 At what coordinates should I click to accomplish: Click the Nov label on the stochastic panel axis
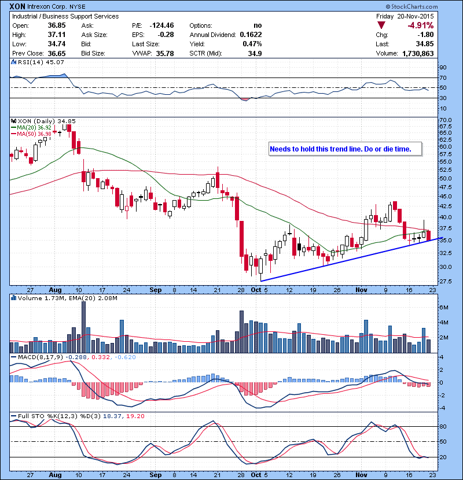pos(362,475)
